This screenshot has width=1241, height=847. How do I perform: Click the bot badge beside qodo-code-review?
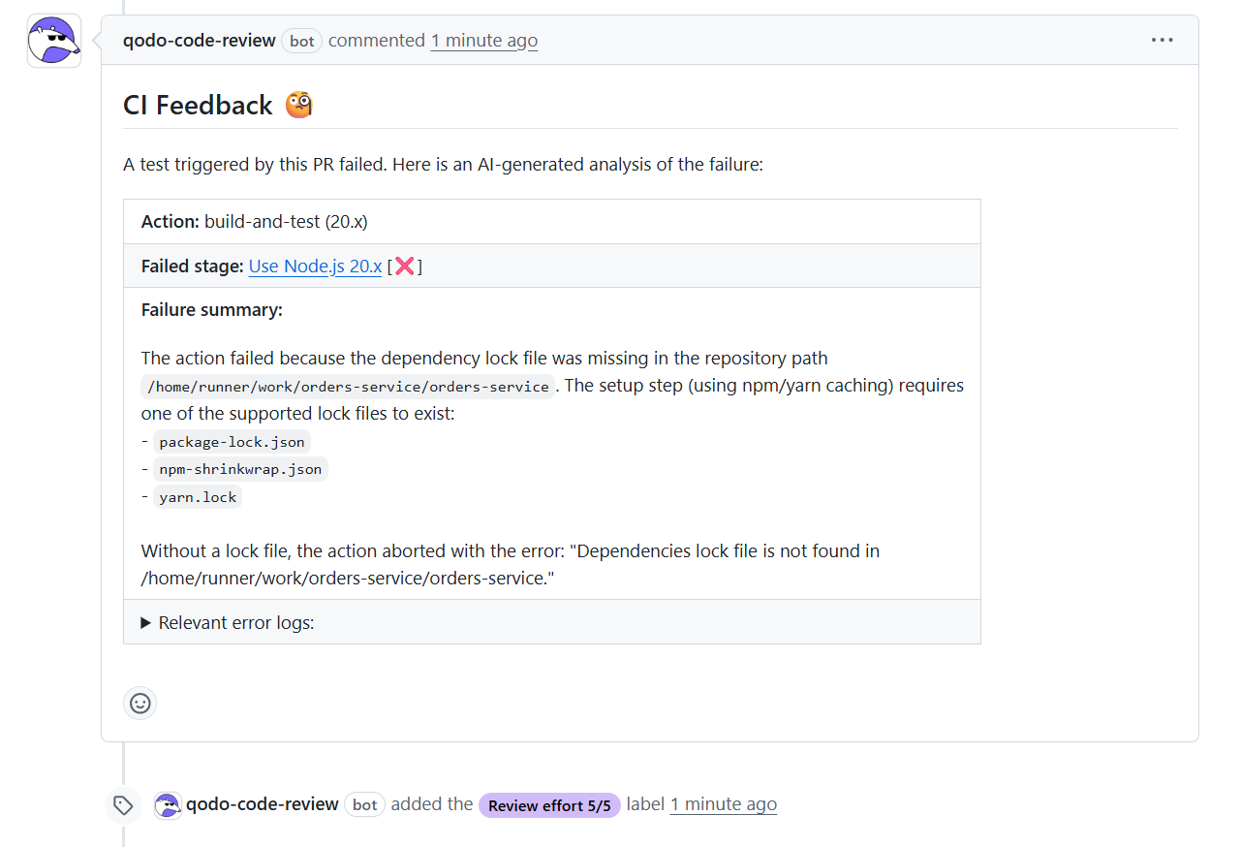pos(301,41)
